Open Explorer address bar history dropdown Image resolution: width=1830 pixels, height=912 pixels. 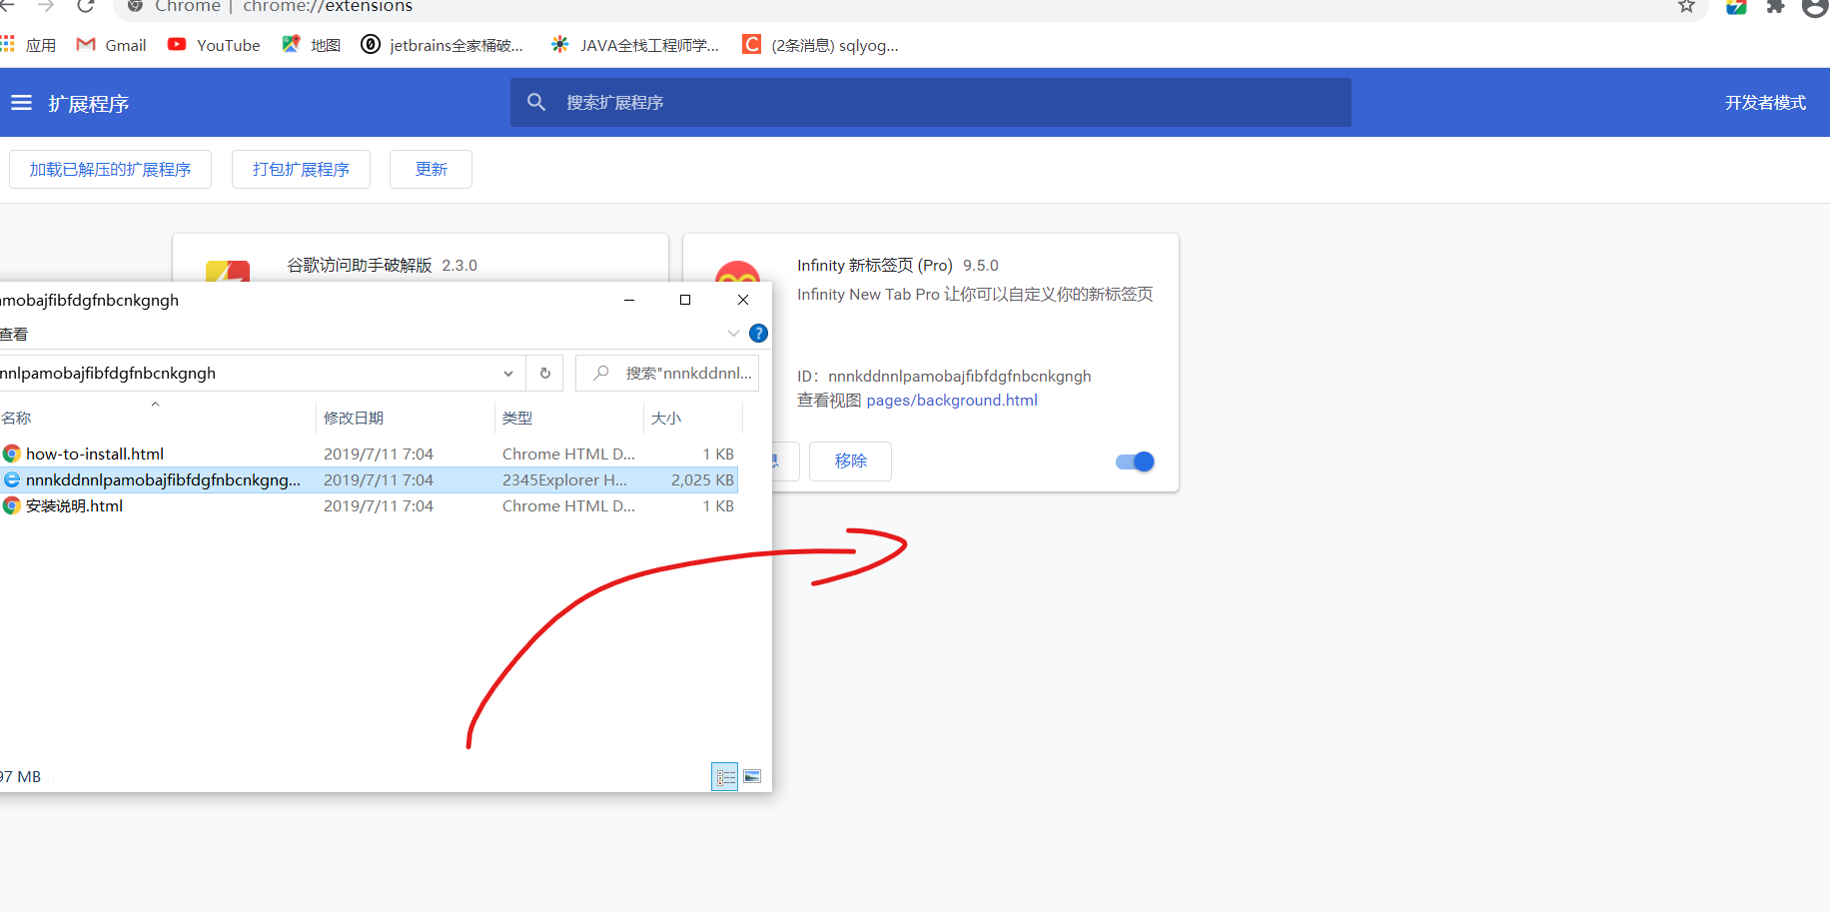tap(508, 374)
